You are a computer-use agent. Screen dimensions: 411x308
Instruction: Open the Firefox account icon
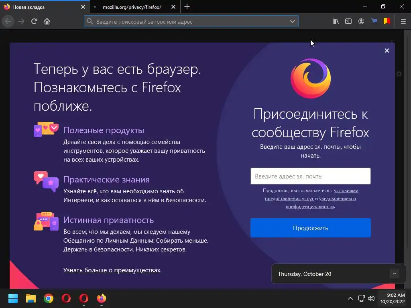coord(361,21)
